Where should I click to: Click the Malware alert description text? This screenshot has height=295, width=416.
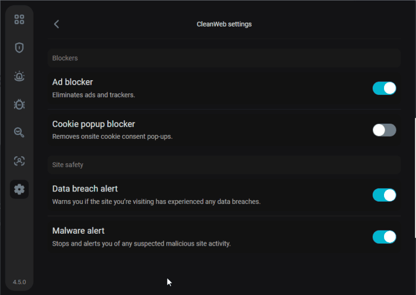[141, 243]
